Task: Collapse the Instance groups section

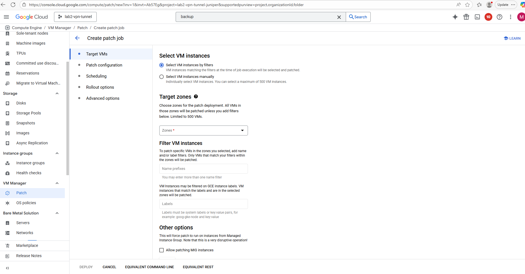Action: click(57, 153)
